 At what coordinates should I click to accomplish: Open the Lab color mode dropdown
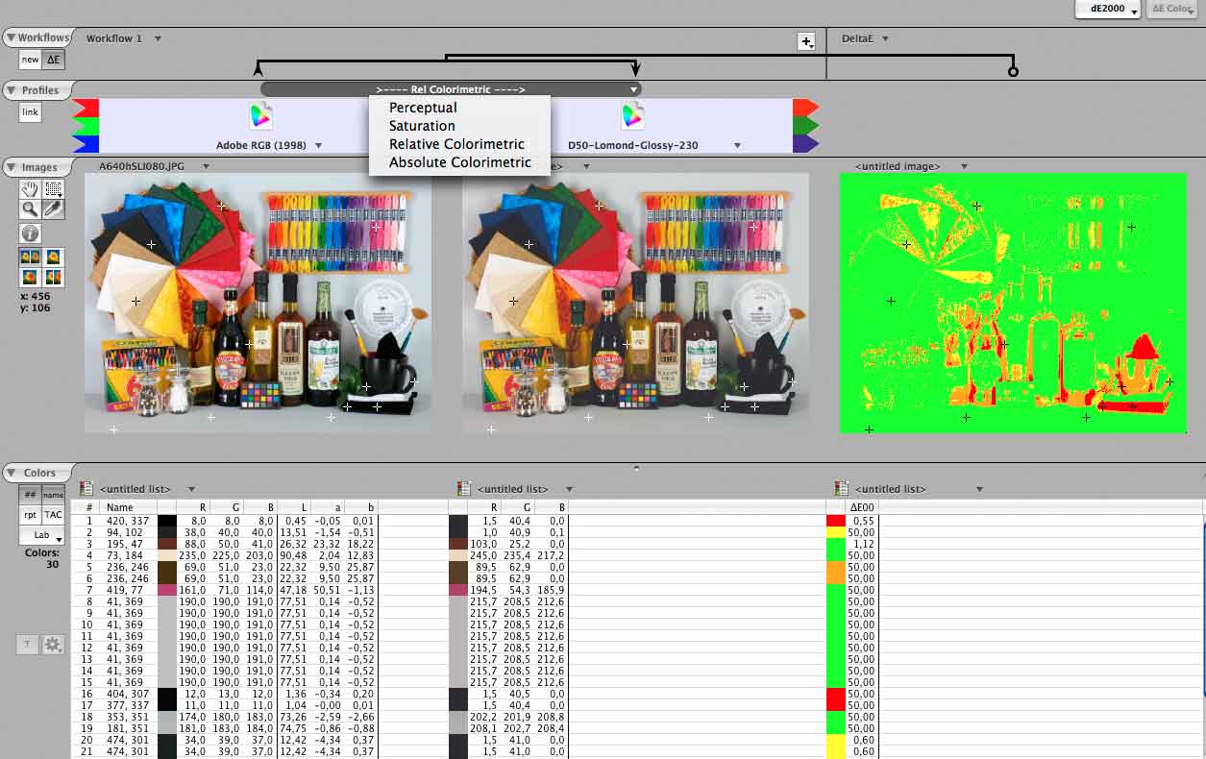[41, 534]
